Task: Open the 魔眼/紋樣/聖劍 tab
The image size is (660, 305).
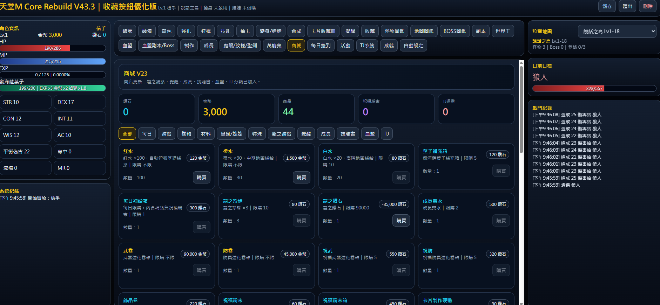Action: tap(240, 46)
